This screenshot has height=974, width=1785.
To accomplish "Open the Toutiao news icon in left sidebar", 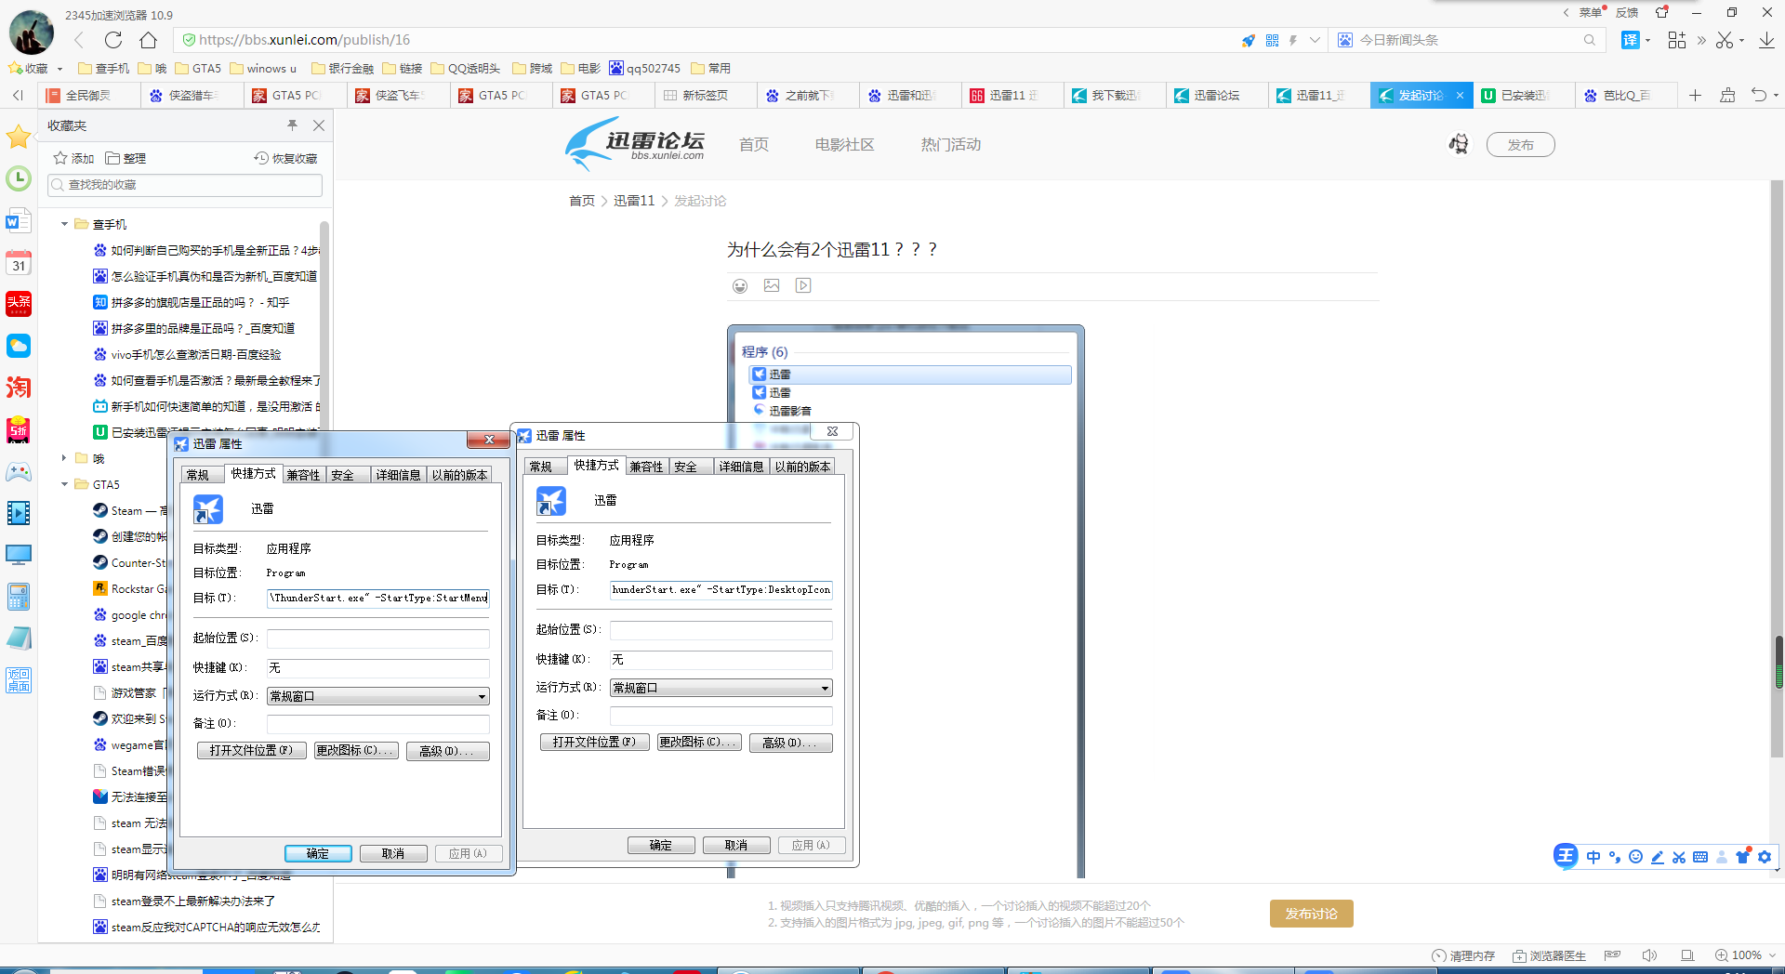I will (x=19, y=304).
